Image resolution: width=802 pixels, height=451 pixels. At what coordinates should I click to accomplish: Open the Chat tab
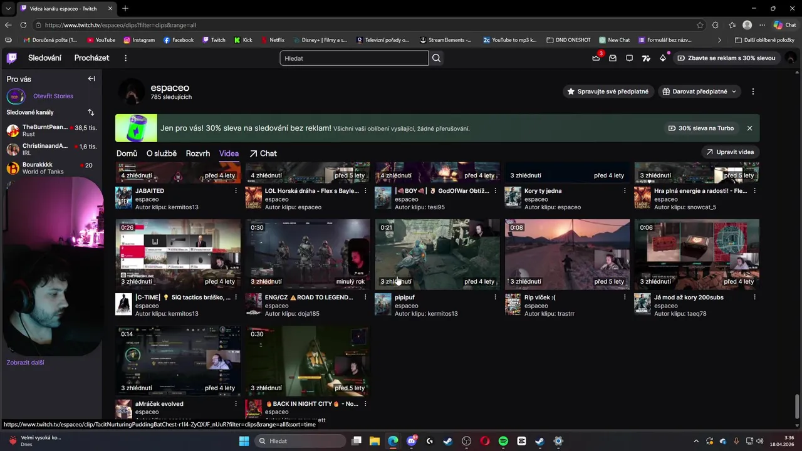(263, 153)
